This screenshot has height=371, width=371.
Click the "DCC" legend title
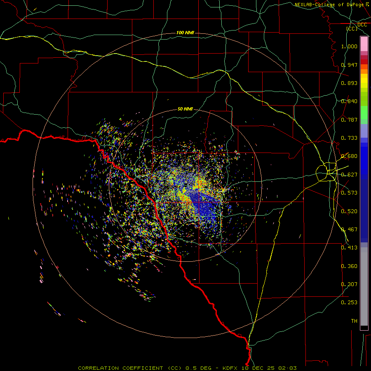click(x=362, y=25)
